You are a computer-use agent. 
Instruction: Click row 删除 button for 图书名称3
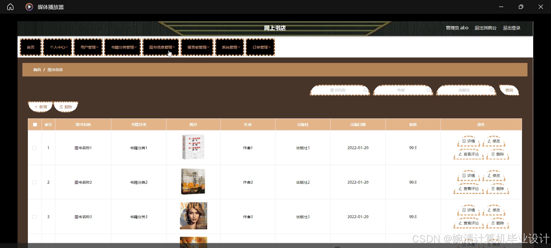[498, 223]
